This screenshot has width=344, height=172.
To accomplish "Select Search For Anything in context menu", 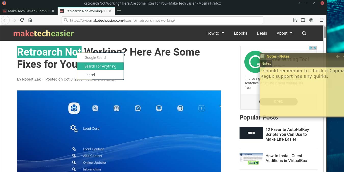I will coord(100,66).
